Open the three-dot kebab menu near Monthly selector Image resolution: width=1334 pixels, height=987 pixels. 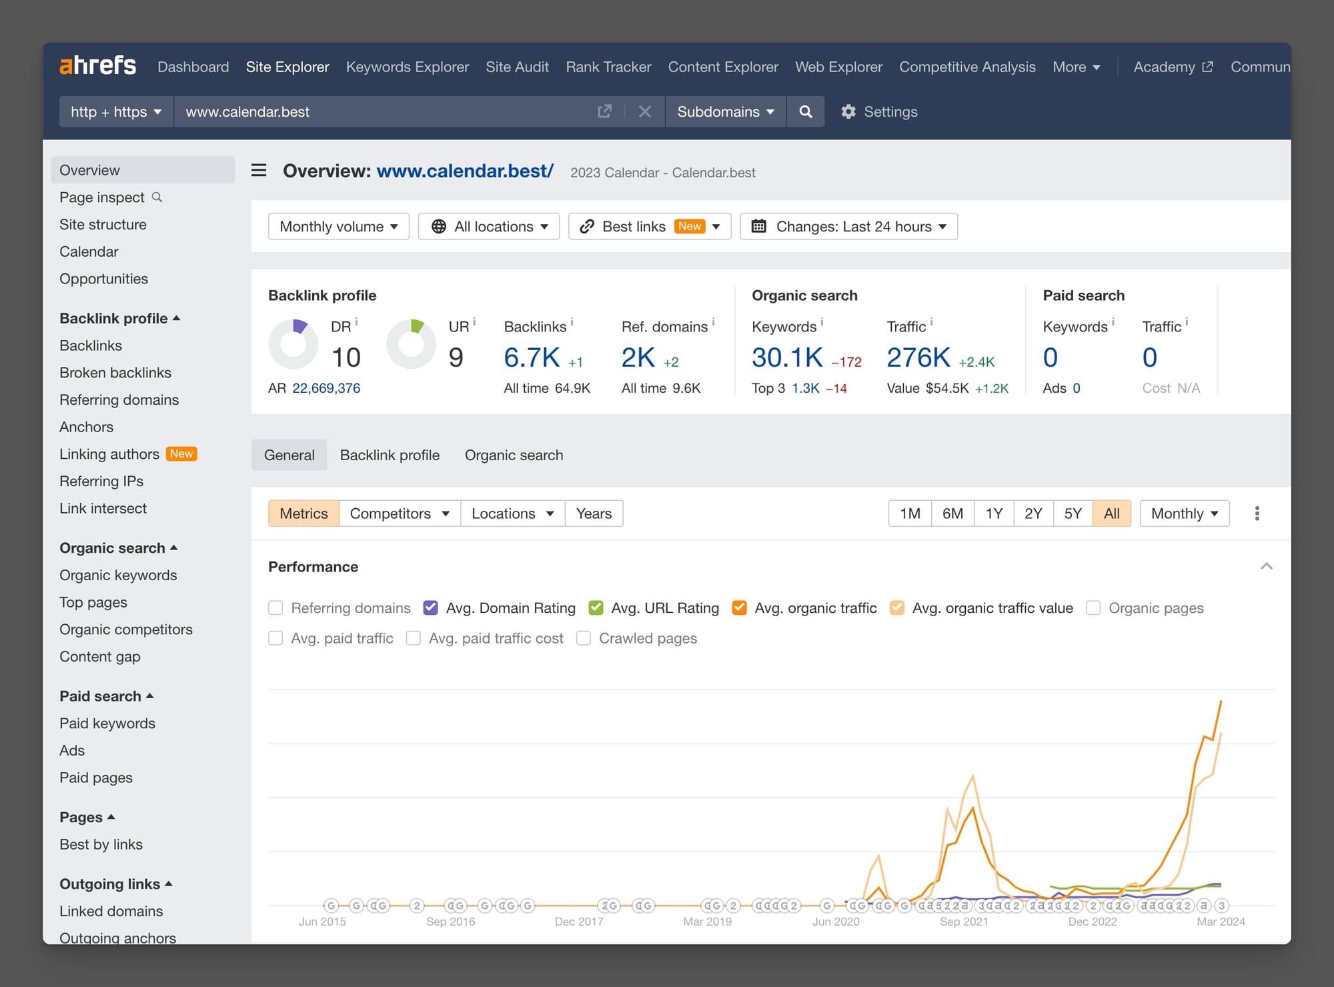[x=1257, y=513]
